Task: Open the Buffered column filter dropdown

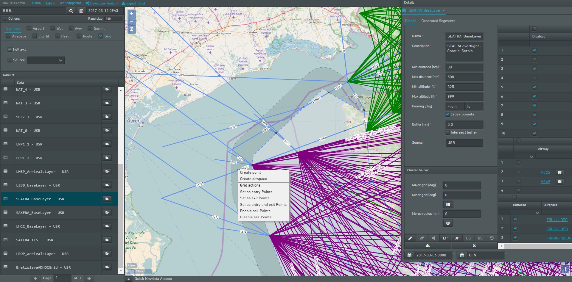Action: pos(537,213)
